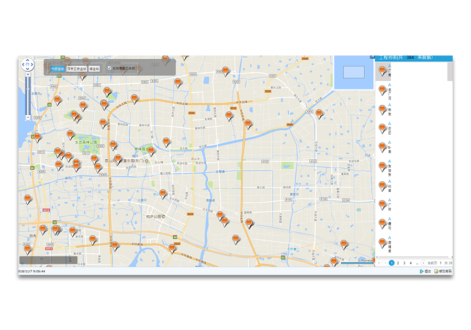Go to page 4 of project list
471x330 pixels.
click(x=410, y=263)
